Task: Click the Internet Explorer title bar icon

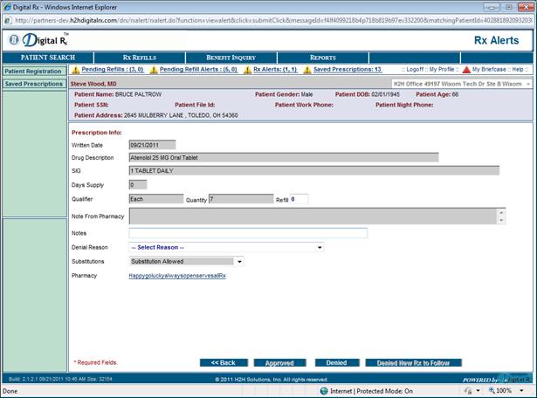Action: tap(6, 7)
